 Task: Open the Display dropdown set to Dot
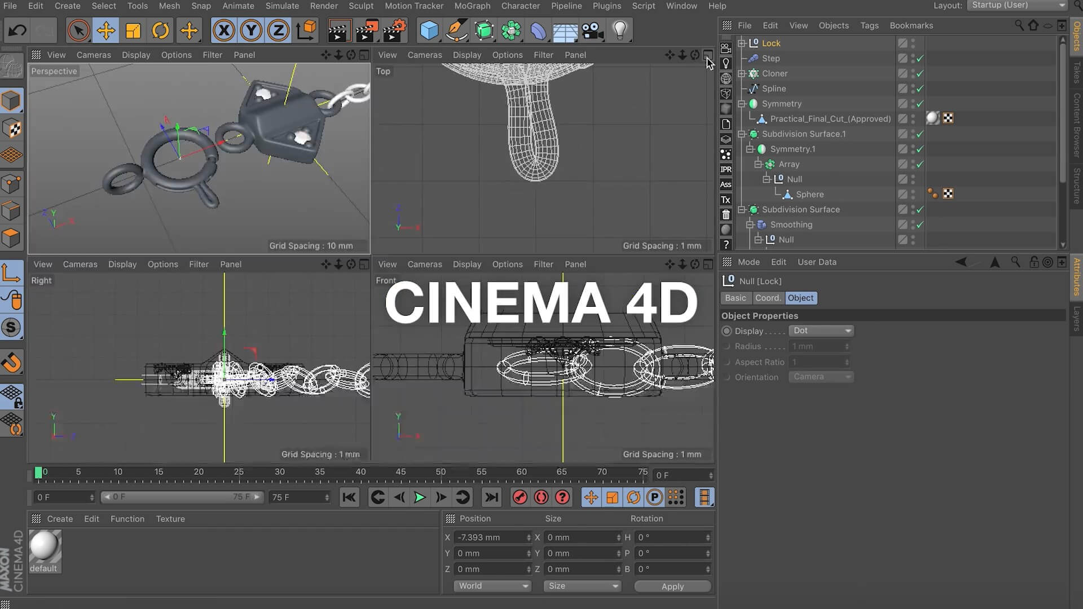(821, 331)
